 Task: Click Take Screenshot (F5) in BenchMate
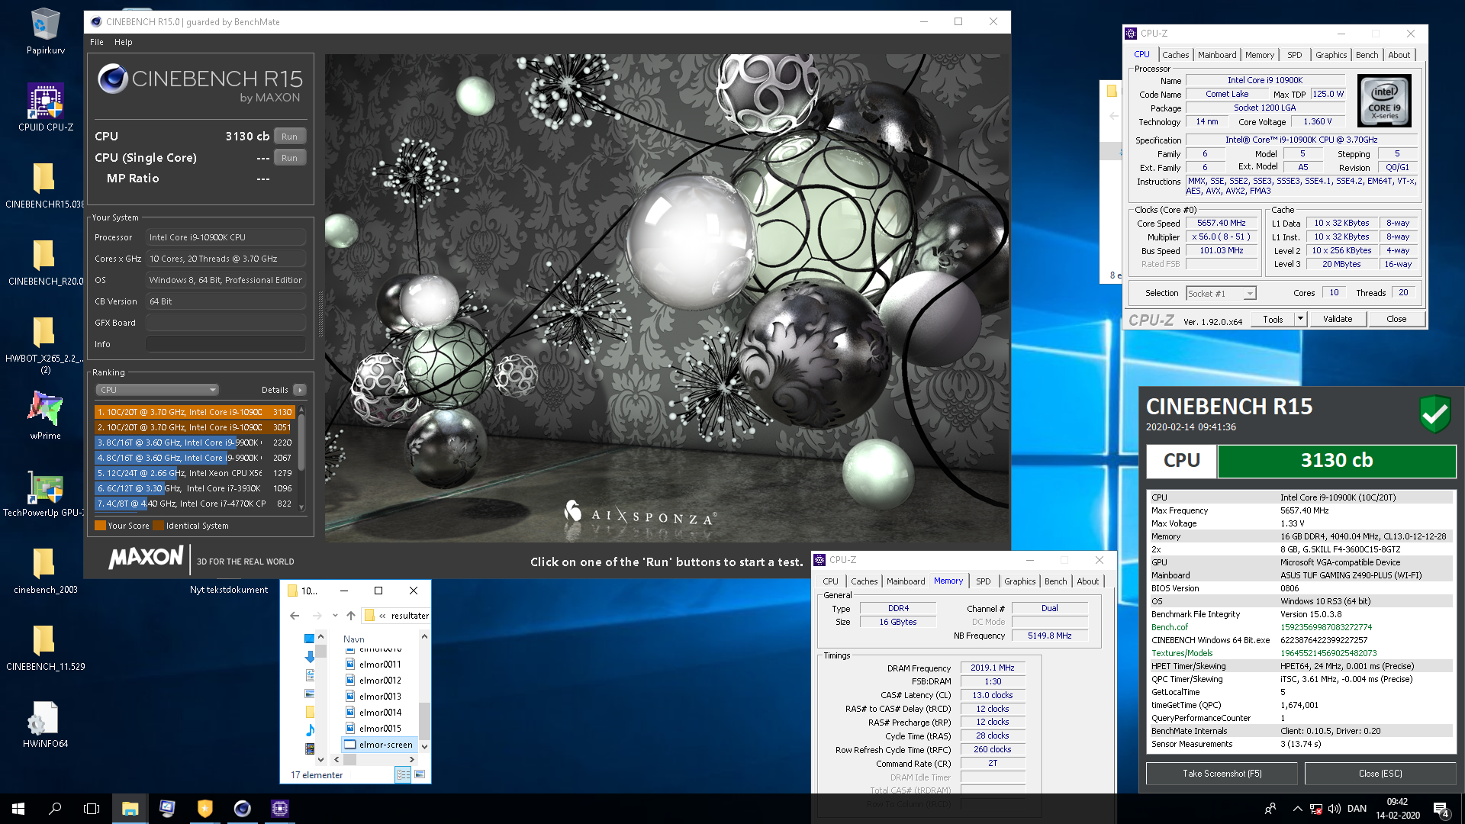click(x=1222, y=774)
